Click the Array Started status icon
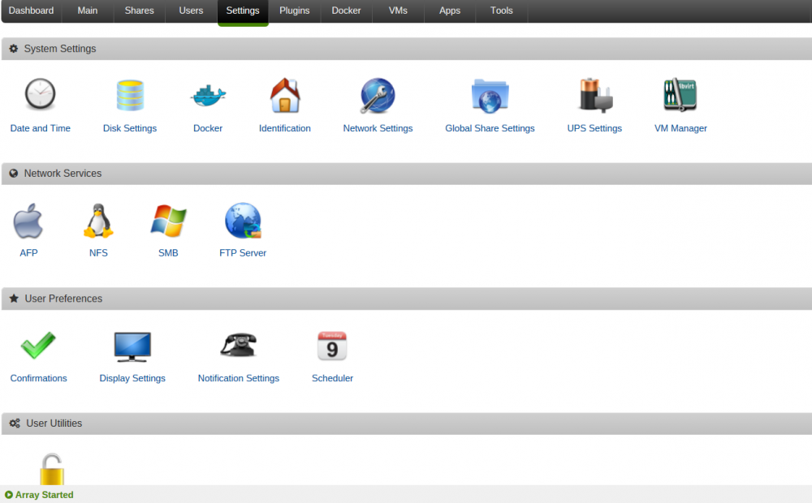This screenshot has height=503, width=812. [x=8, y=495]
